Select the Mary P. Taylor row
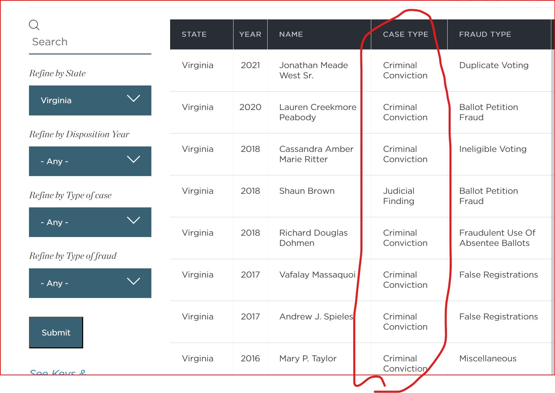555x393 pixels. tap(307, 359)
